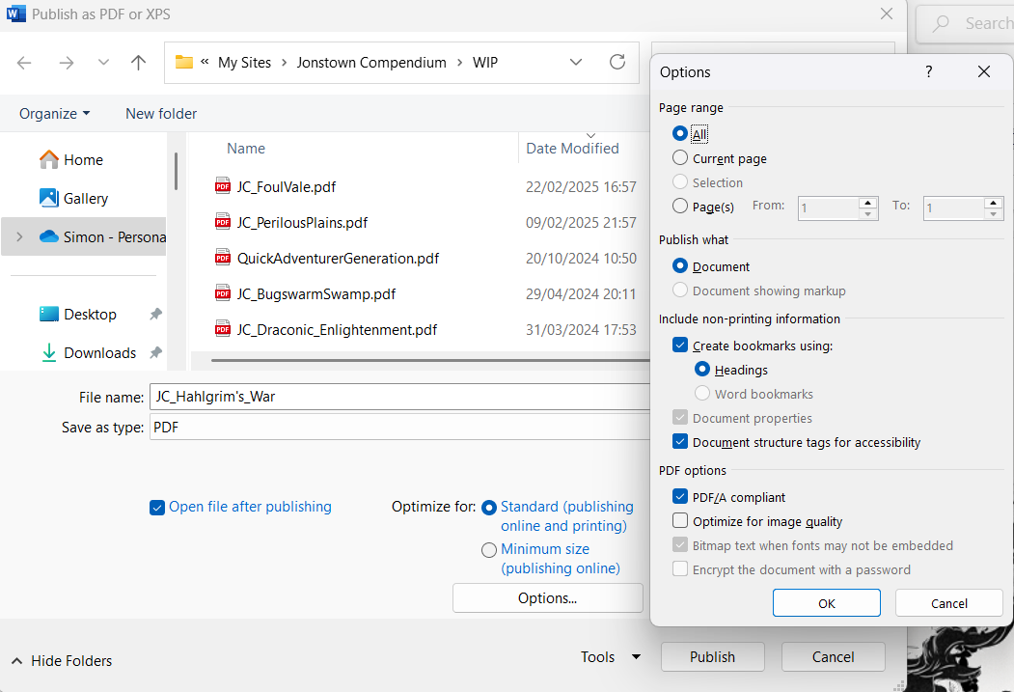
Task: Toggle Open file after publishing checkbox
Action: [x=157, y=508]
